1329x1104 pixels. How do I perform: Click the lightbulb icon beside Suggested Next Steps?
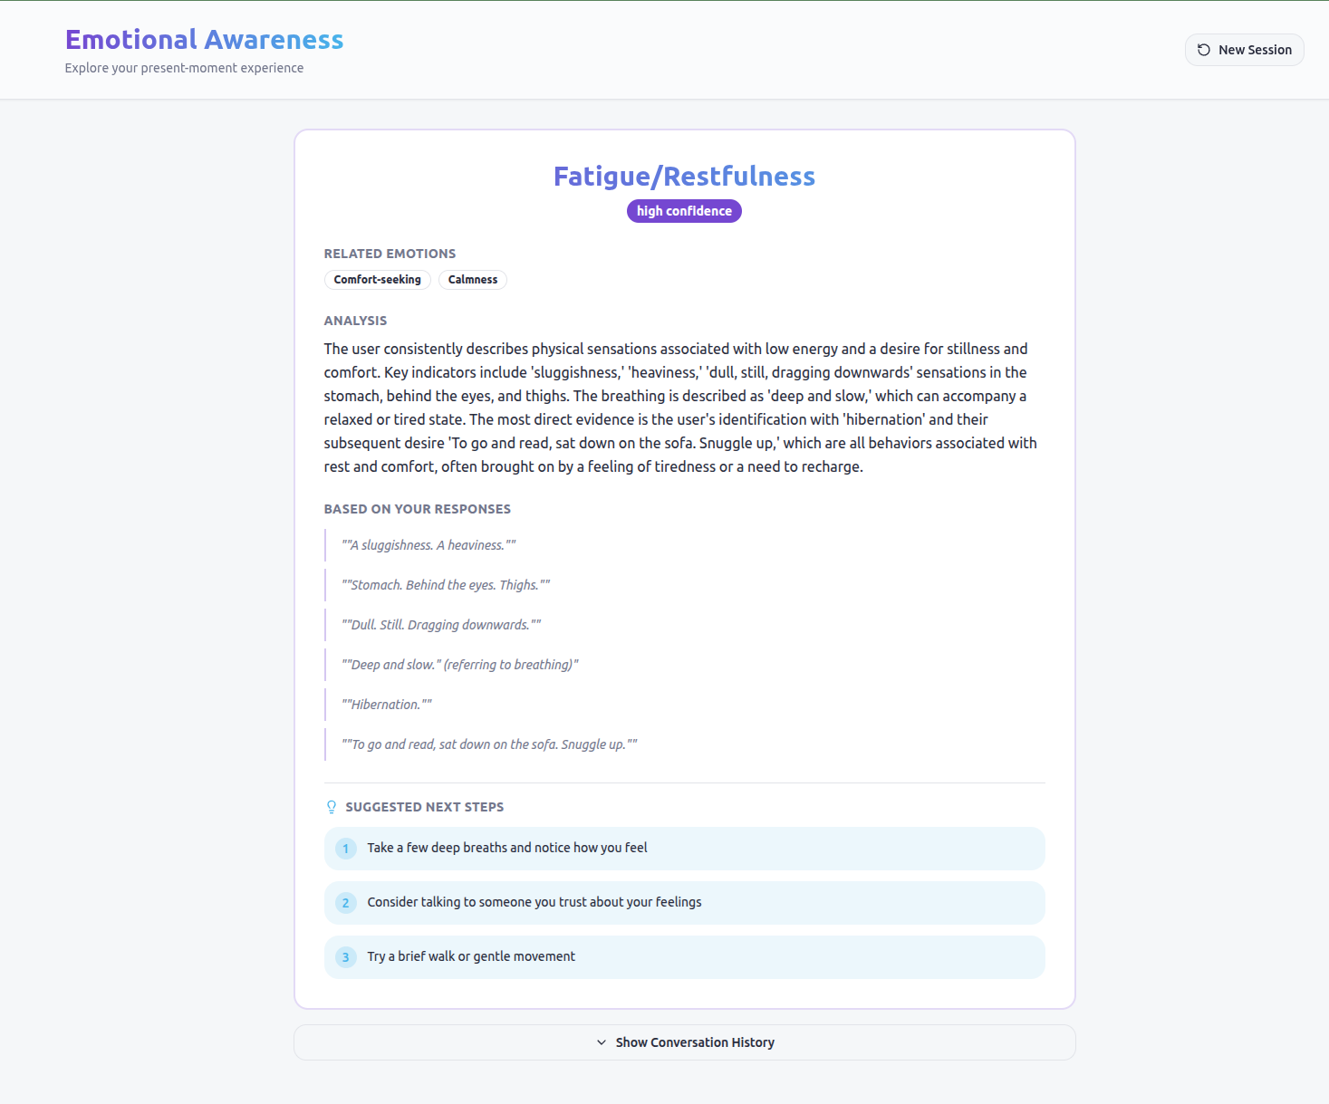(332, 807)
